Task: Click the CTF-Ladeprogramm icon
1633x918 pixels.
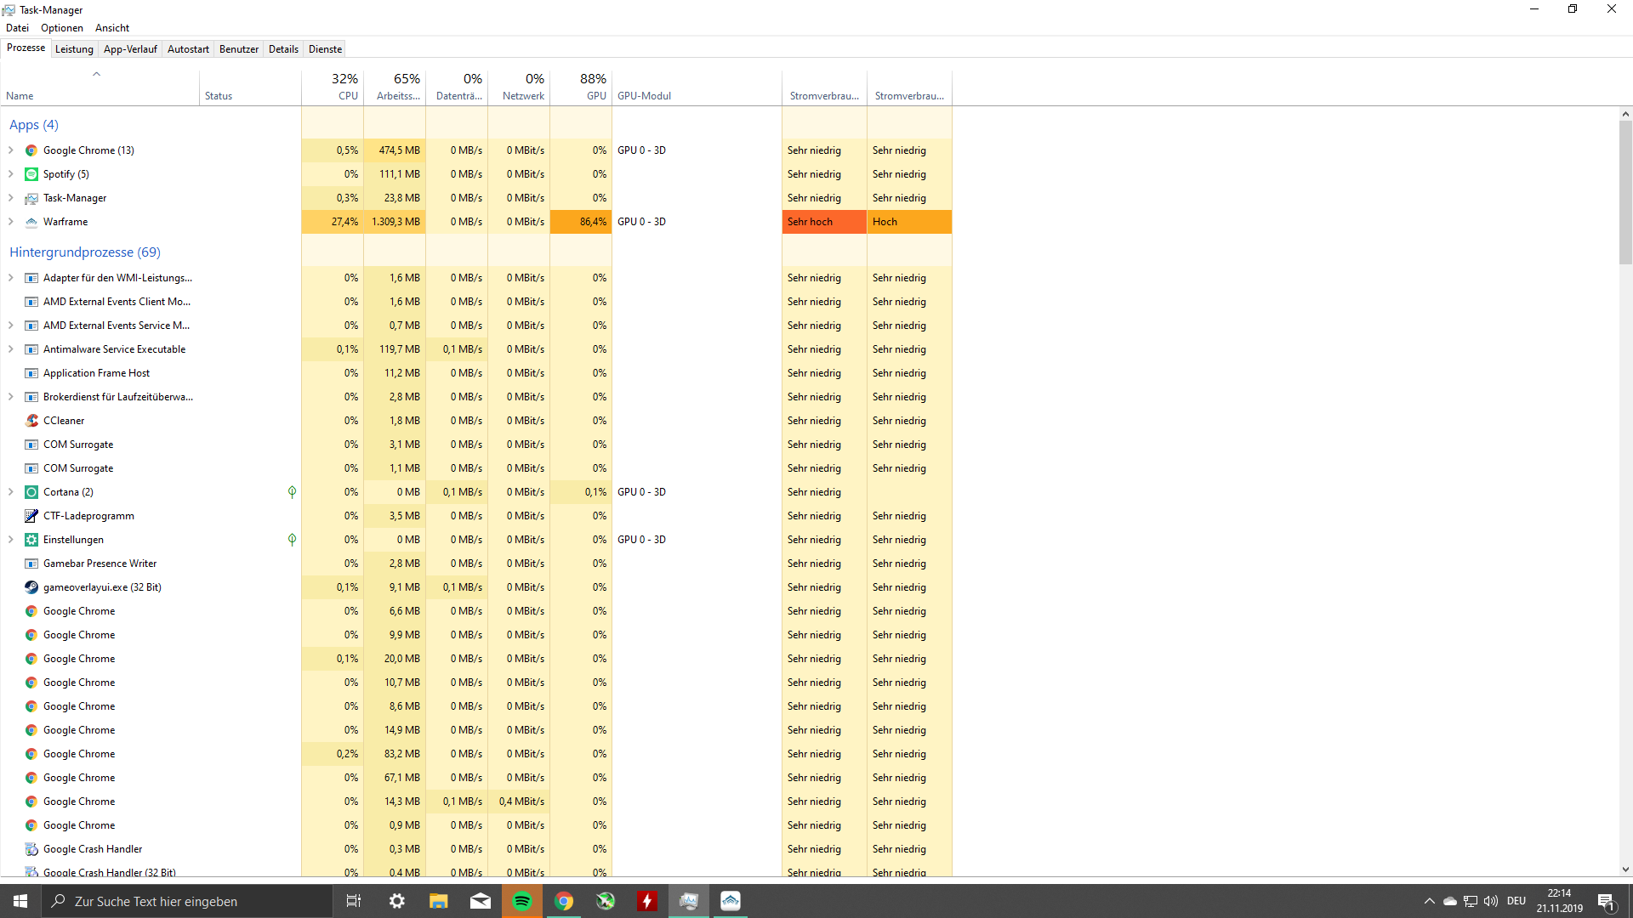Action: click(x=31, y=516)
